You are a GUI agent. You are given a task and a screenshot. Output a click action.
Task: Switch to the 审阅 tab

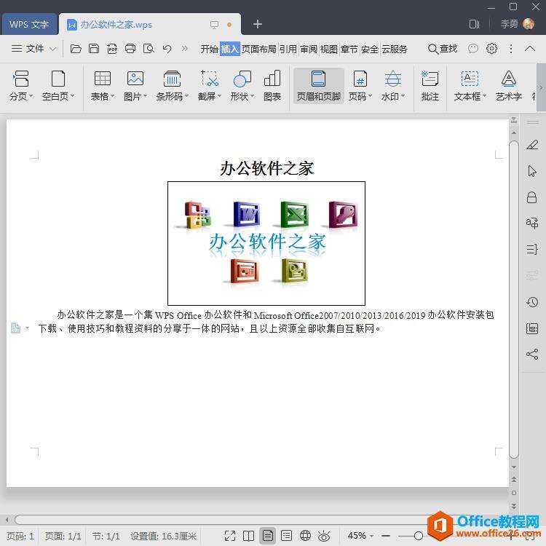tap(309, 49)
